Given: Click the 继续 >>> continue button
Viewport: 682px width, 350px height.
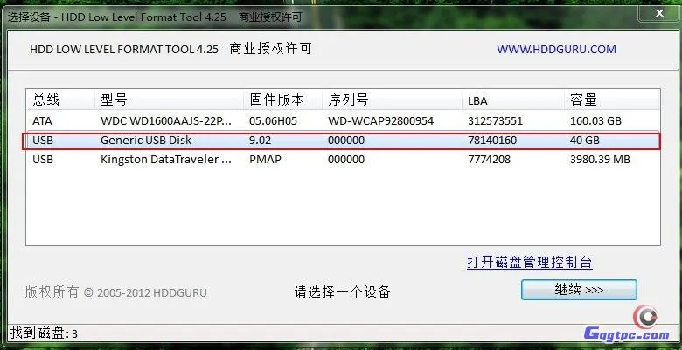Looking at the screenshot, I should (x=579, y=290).
